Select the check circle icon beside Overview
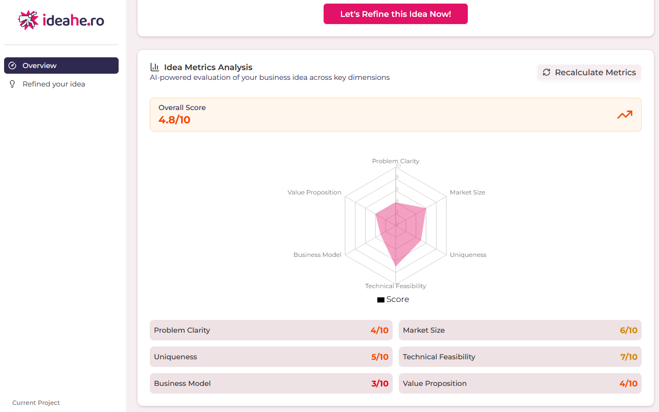The width and height of the screenshot is (659, 412). click(x=11, y=66)
